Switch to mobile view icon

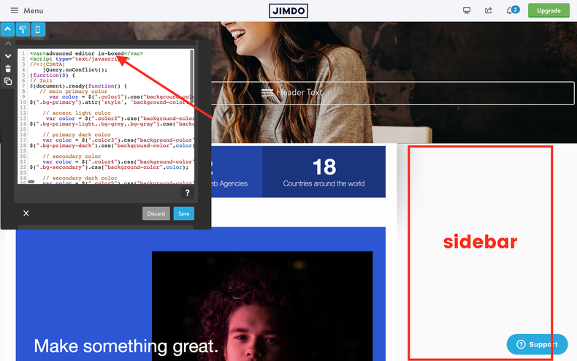pos(38,29)
